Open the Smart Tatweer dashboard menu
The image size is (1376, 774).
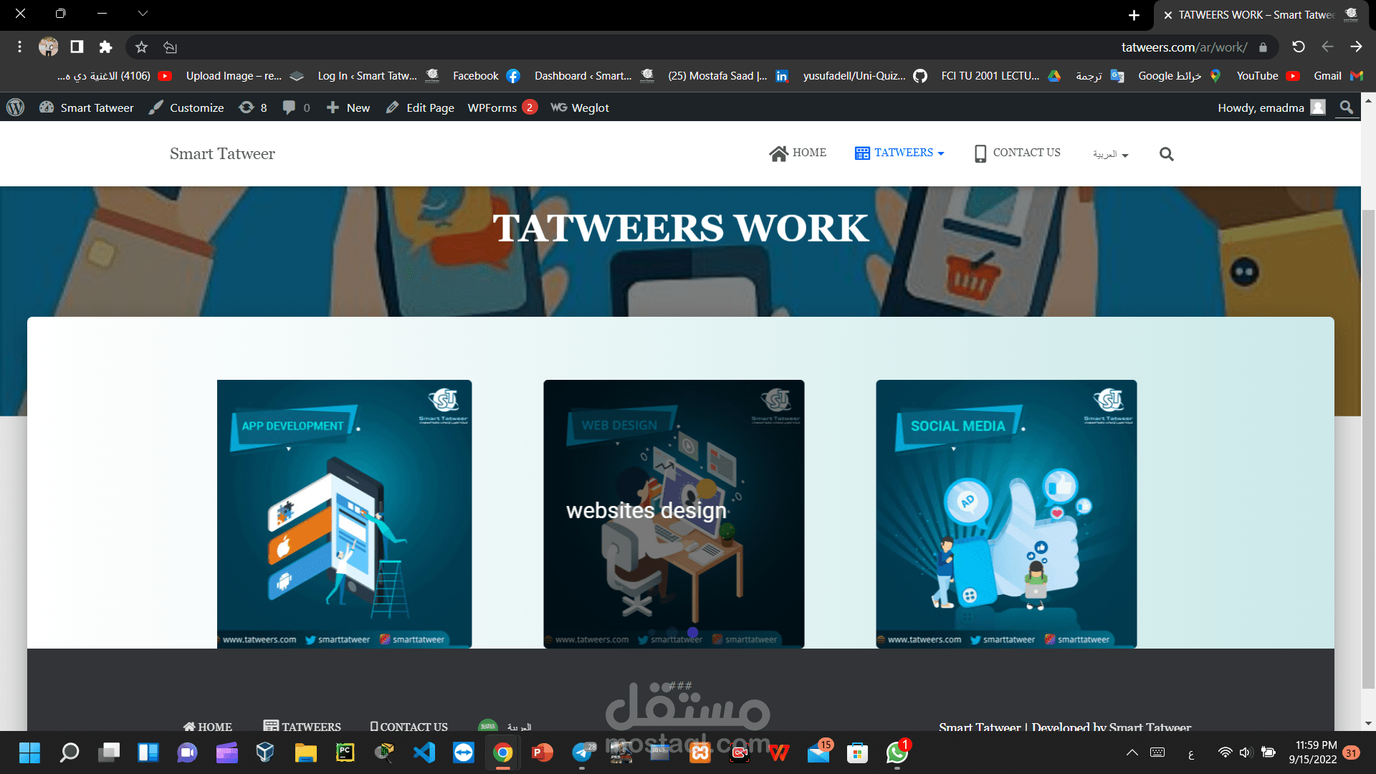[86, 107]
